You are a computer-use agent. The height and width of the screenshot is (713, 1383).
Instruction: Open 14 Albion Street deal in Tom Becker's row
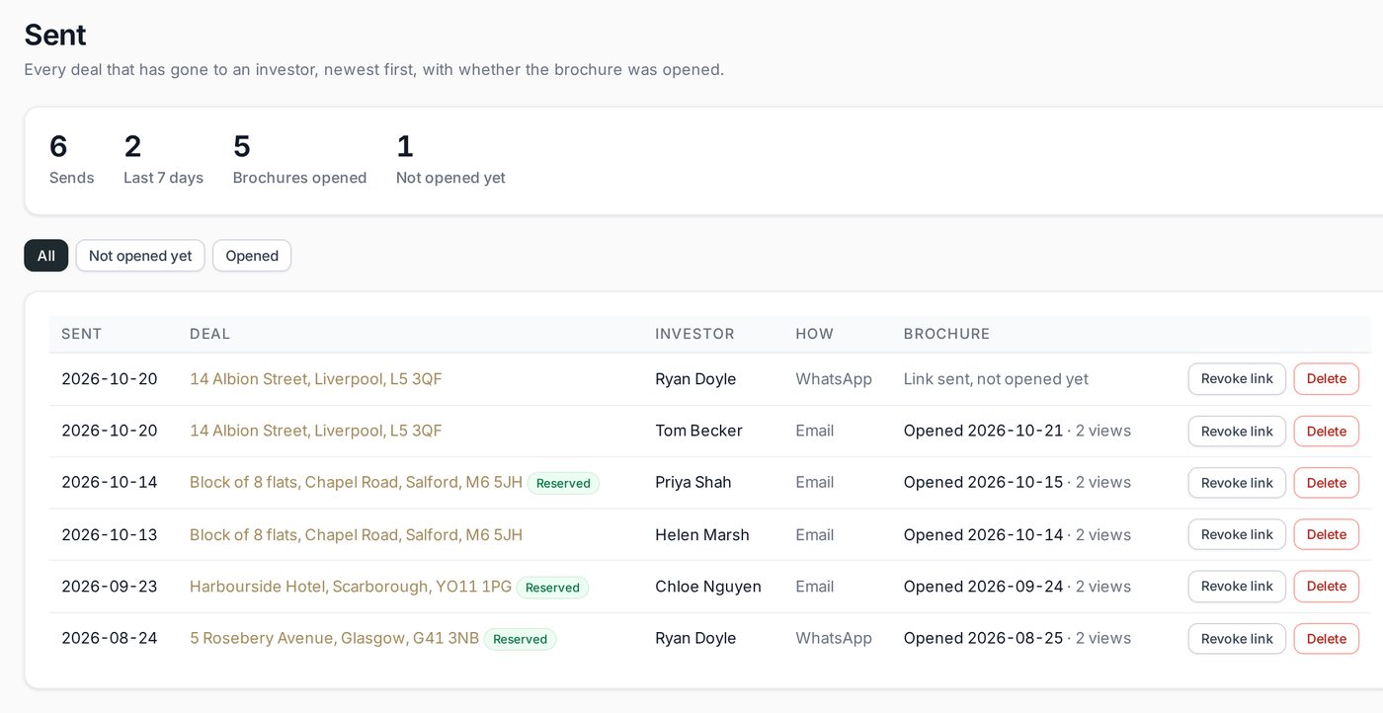(x=316, y=431)
